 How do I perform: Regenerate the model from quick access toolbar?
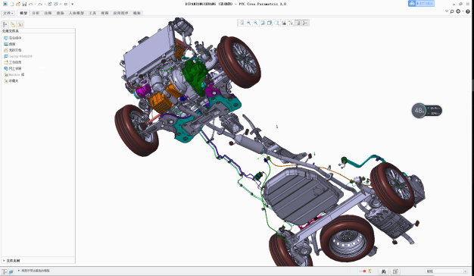[x=49, y=5]
